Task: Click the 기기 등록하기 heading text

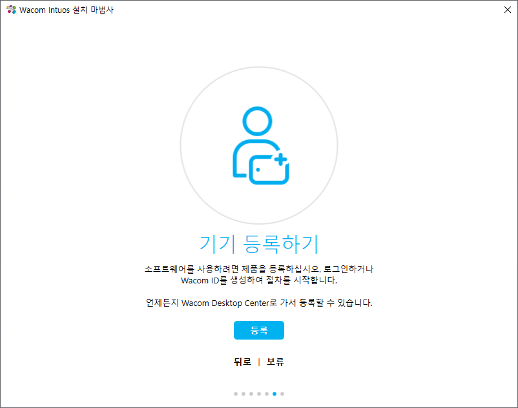Action: [x=259, y=244]
